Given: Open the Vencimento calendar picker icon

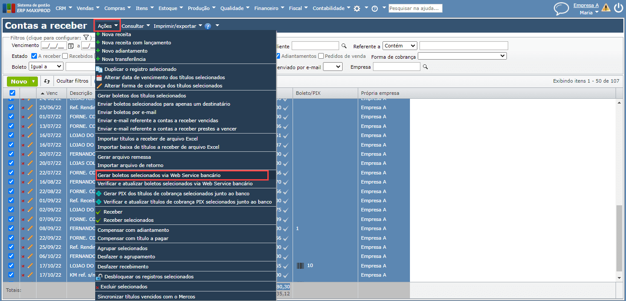Looking at the screenshot, I should tap(71, 46).
